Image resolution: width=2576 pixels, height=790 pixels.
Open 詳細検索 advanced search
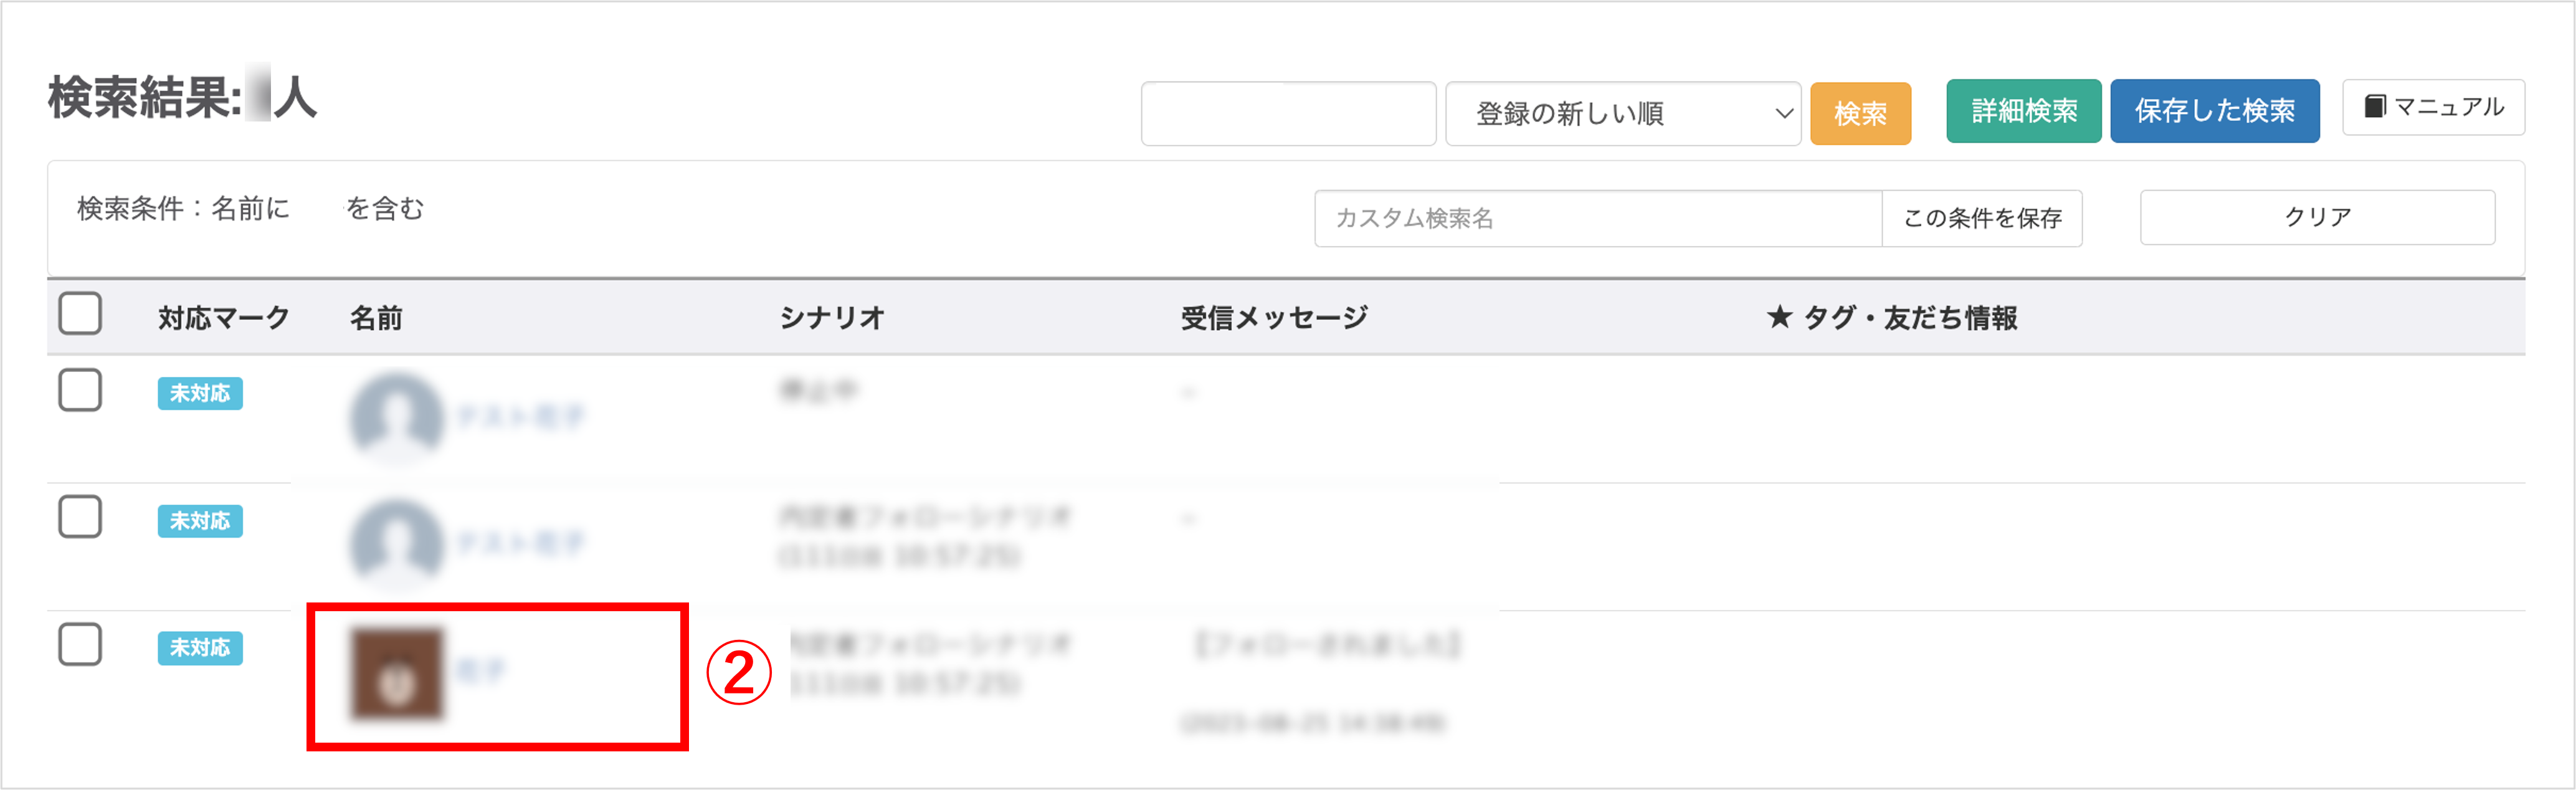pos(2024,111)
